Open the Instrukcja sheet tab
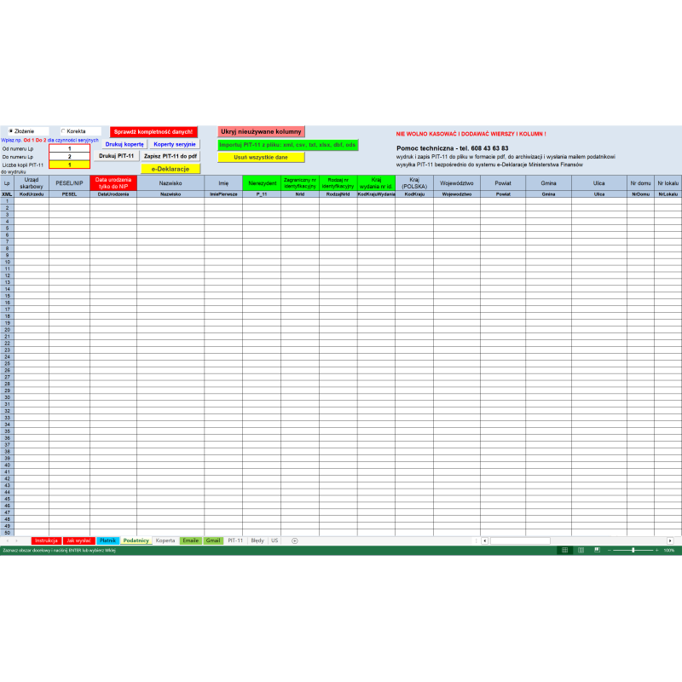This screenshot has width=682, height=682. 47,540
